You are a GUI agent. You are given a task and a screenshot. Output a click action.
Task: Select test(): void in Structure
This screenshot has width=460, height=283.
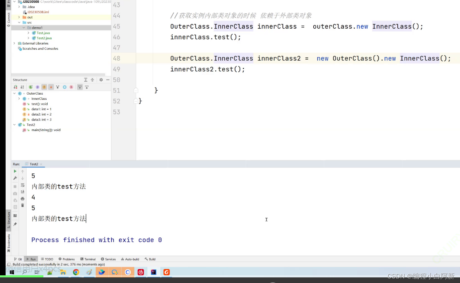(35, 104)
